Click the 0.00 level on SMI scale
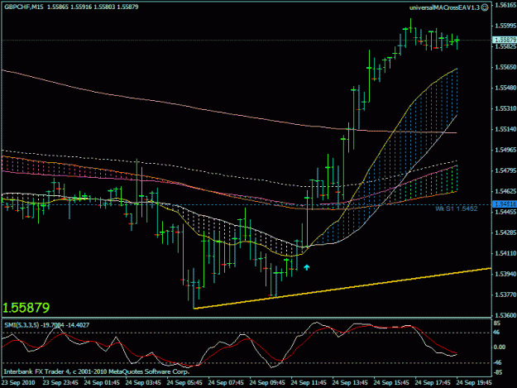517x388 pixels. point(500,347)
